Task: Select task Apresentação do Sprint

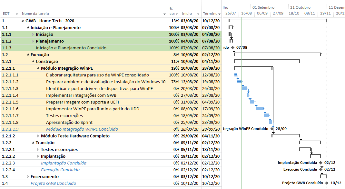Action: pyautogui.click(x=69, y=123)
